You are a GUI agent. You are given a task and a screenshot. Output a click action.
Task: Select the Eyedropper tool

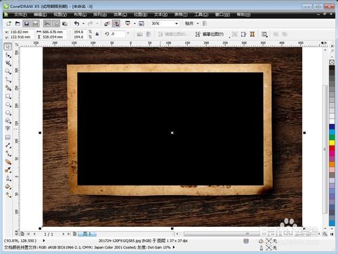coord(8,170)
